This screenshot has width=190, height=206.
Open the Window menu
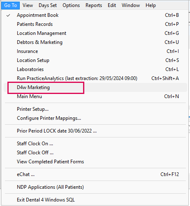(x=131, y=5)
